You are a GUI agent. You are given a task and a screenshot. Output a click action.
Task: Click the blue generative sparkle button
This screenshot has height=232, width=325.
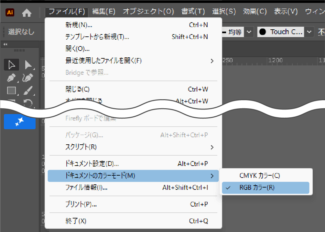[20, 122]
